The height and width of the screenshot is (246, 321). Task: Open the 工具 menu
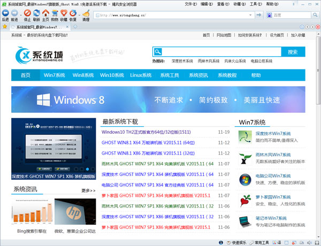[x=256, y=4]
